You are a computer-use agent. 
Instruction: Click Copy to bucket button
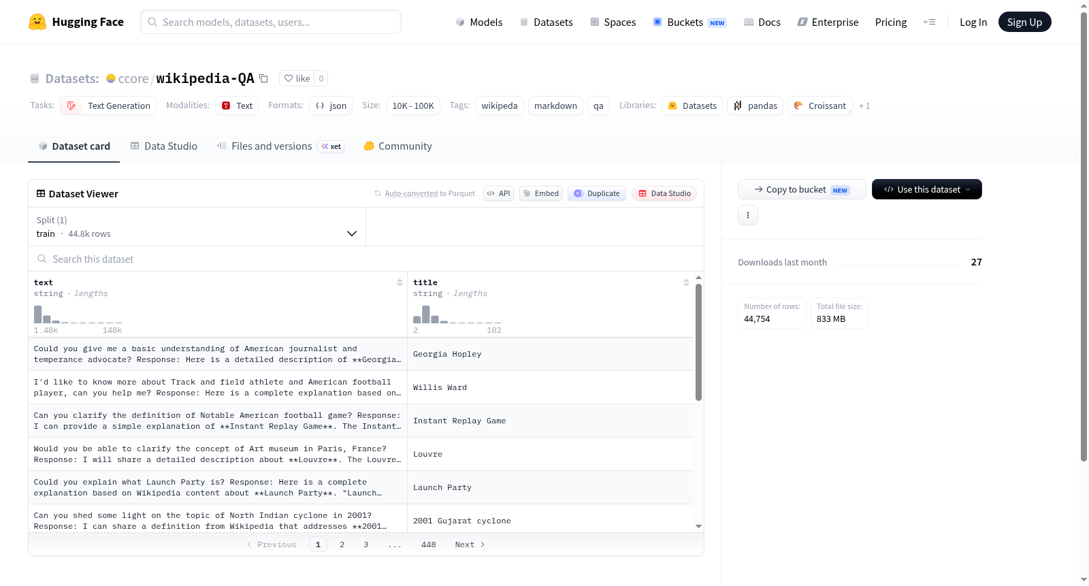click(x=802, y=189)
